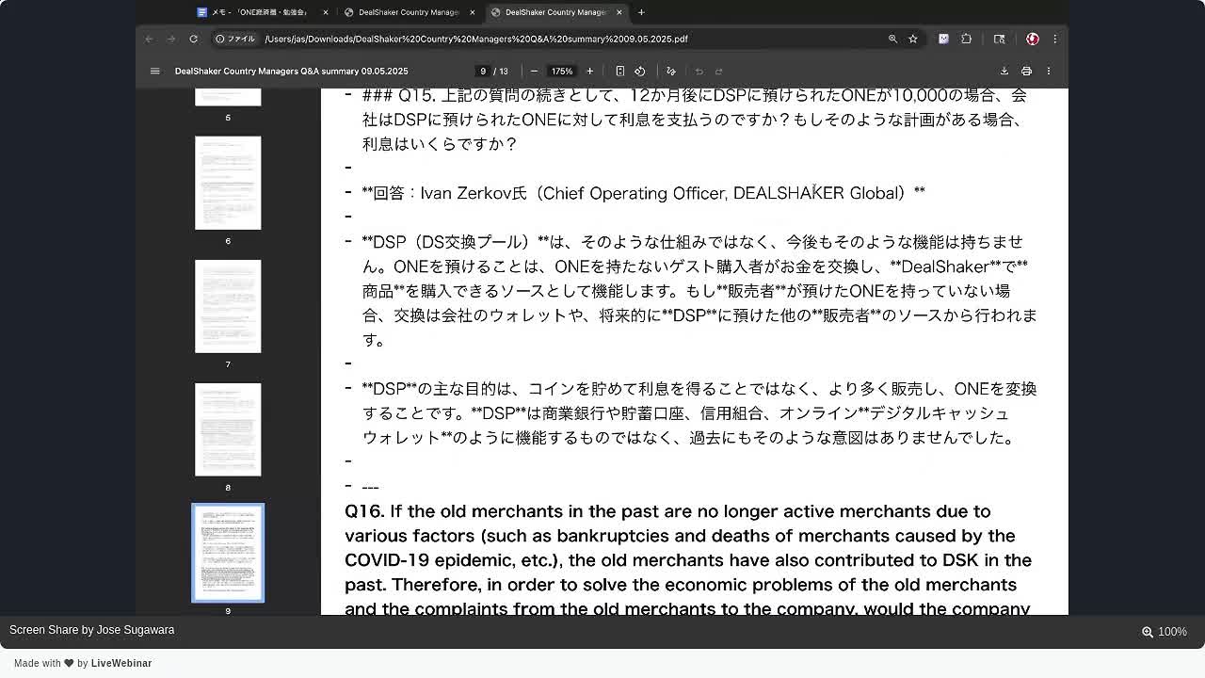The width and height of the screenshot is (1205, 678).
Task: Close the active DealShaker tab
Action: [x=619, y=12]
